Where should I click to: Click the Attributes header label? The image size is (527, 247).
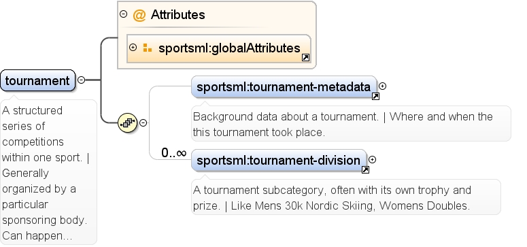[x=177, y=15]
